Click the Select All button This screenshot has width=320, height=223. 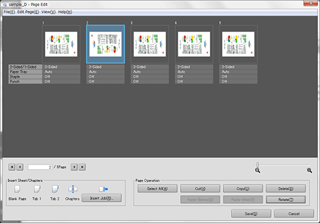click(157, 188)
